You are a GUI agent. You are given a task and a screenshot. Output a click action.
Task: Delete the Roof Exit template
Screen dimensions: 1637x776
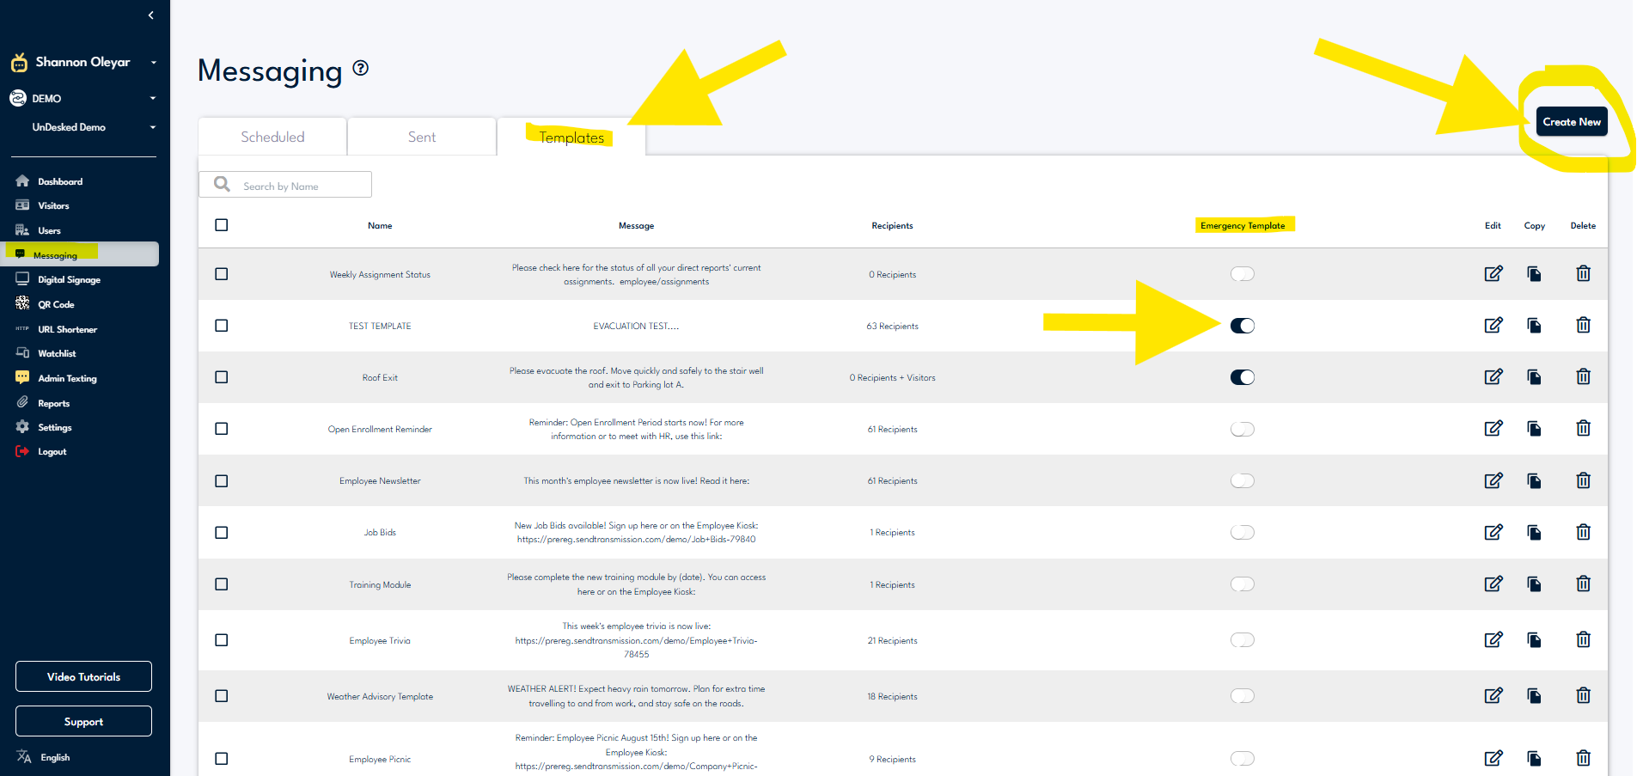click(x=1583, y=377)
